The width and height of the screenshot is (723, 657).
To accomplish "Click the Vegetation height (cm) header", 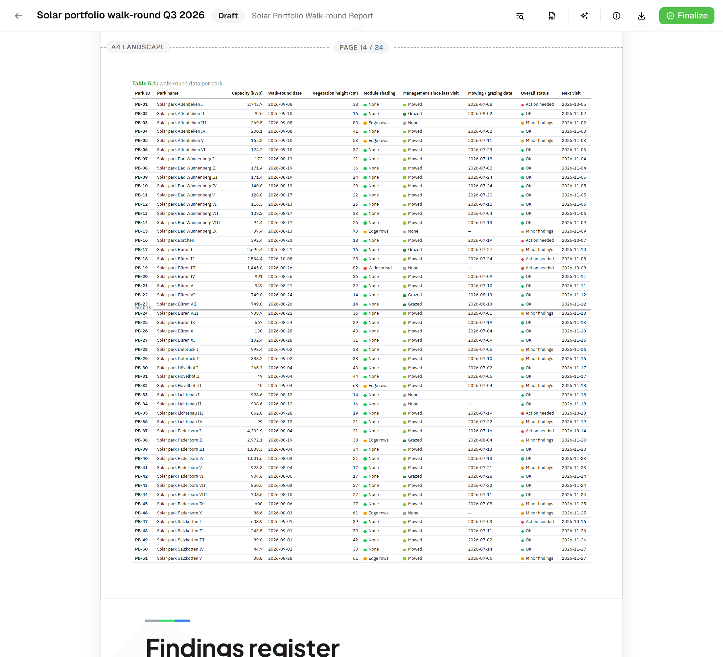I will click(x=335, y=93).
